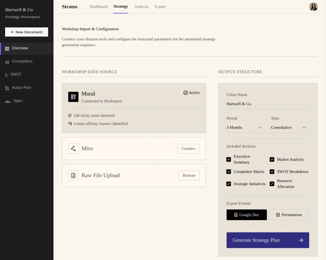Open Overview in the sidebar
The image size is (326, 260).
27,49
